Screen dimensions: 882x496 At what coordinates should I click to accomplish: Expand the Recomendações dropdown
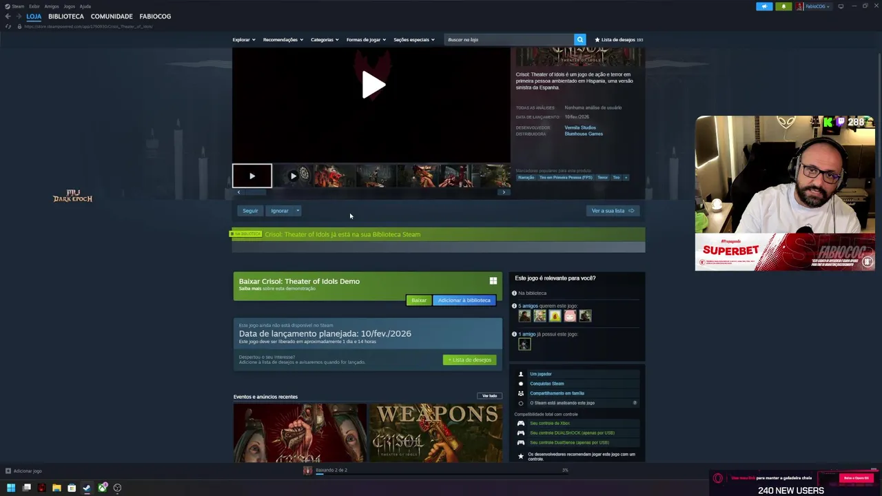(x=283, y=39)
